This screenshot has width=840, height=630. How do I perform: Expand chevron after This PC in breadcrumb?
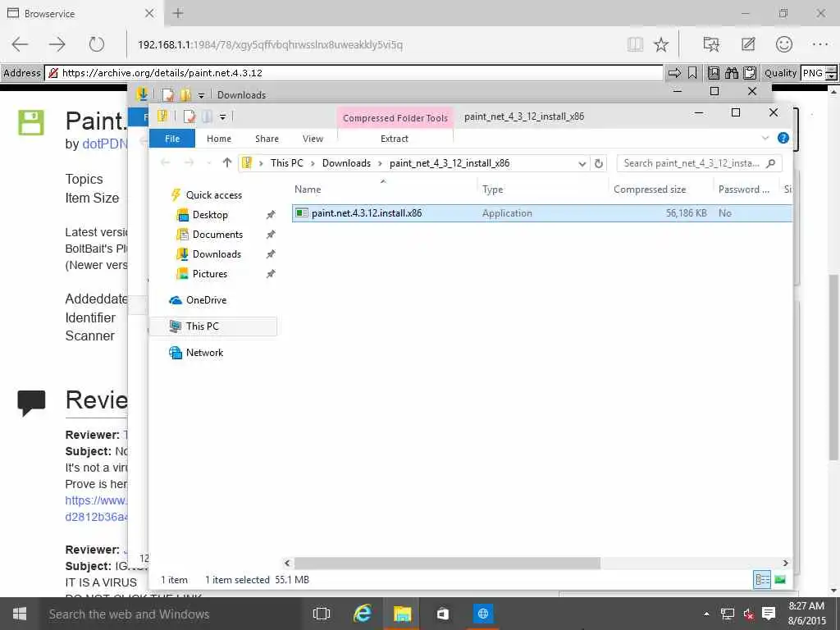[313, 163]
